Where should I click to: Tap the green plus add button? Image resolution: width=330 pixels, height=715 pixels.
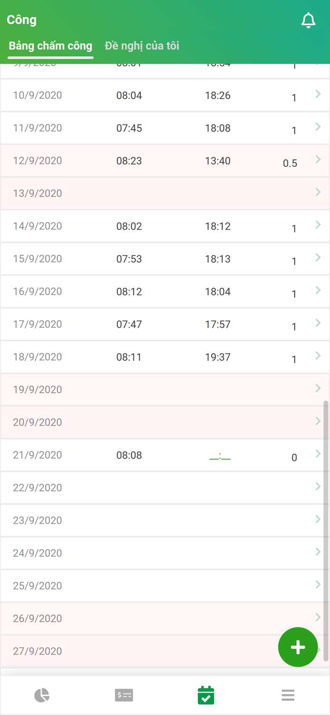coord(298,647)
